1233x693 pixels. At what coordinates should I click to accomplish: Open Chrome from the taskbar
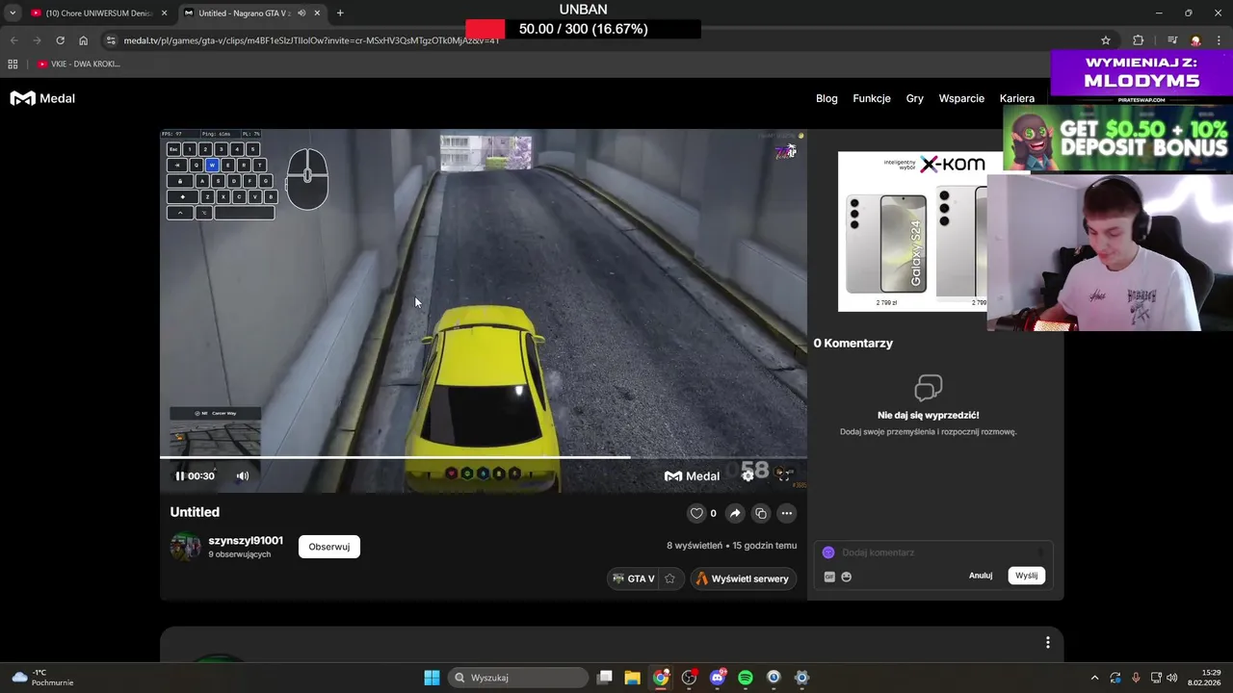click(661, 678)
